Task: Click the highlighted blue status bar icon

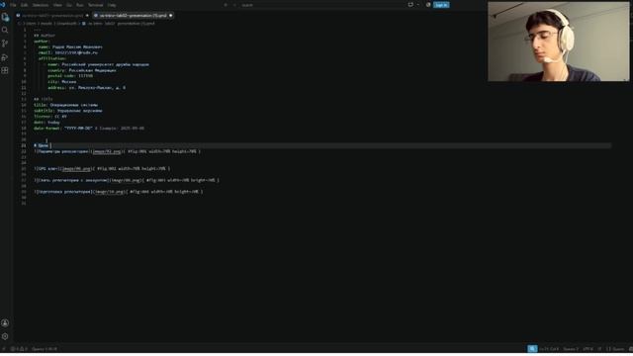Action: tap(532, 349)
